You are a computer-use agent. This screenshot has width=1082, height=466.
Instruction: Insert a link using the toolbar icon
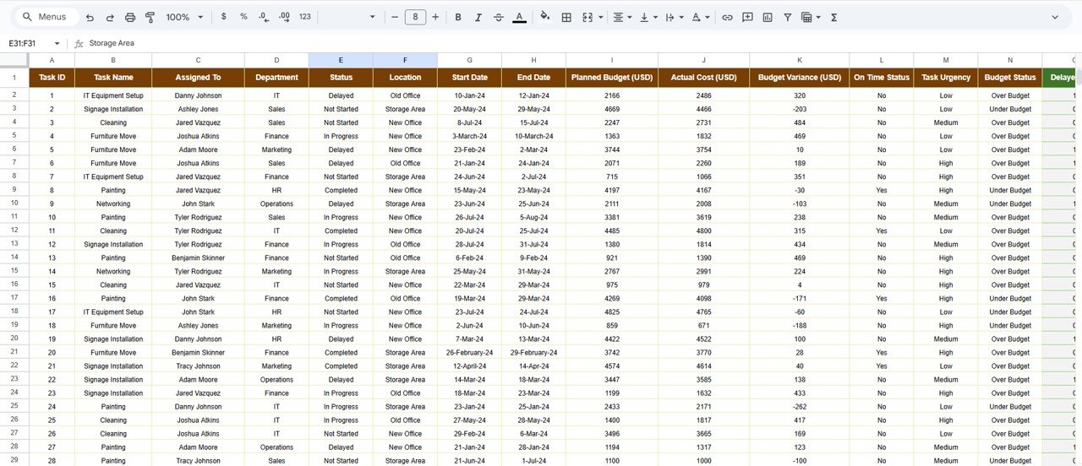pyautogui.click(x=727, y=17)
